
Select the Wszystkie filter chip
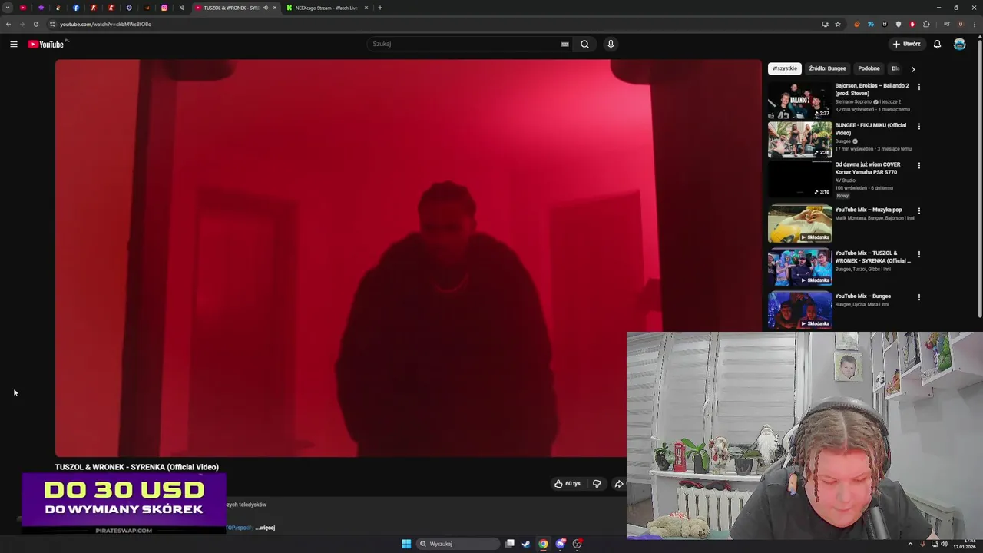(x=785, y=68)
